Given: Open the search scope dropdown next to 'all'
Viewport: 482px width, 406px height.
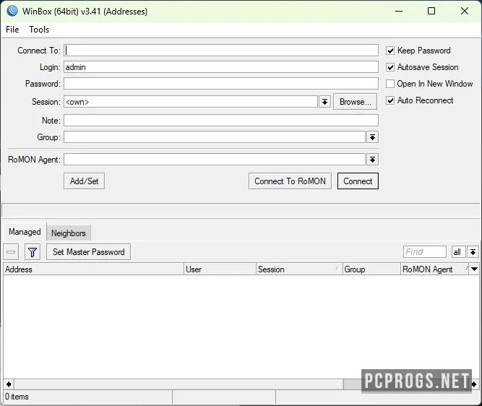Looking at the screenshot, I should 473,252.
